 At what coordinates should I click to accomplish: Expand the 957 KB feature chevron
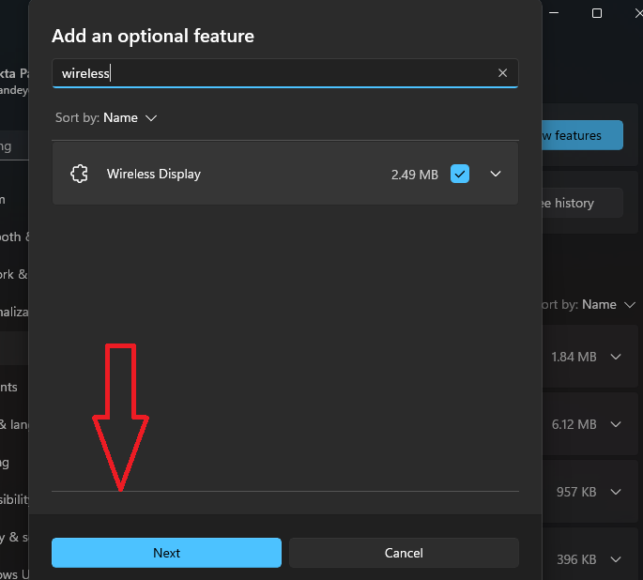617,492
